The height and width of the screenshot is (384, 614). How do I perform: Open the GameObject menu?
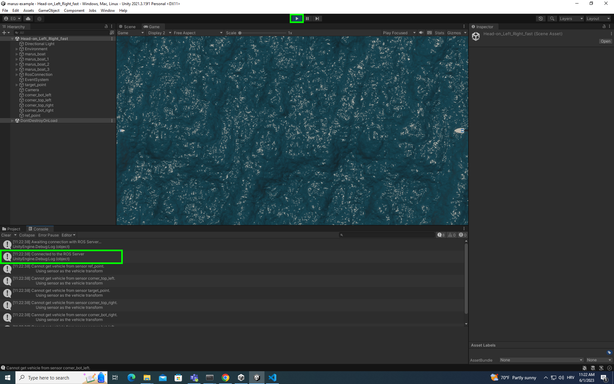pos(49,11)
